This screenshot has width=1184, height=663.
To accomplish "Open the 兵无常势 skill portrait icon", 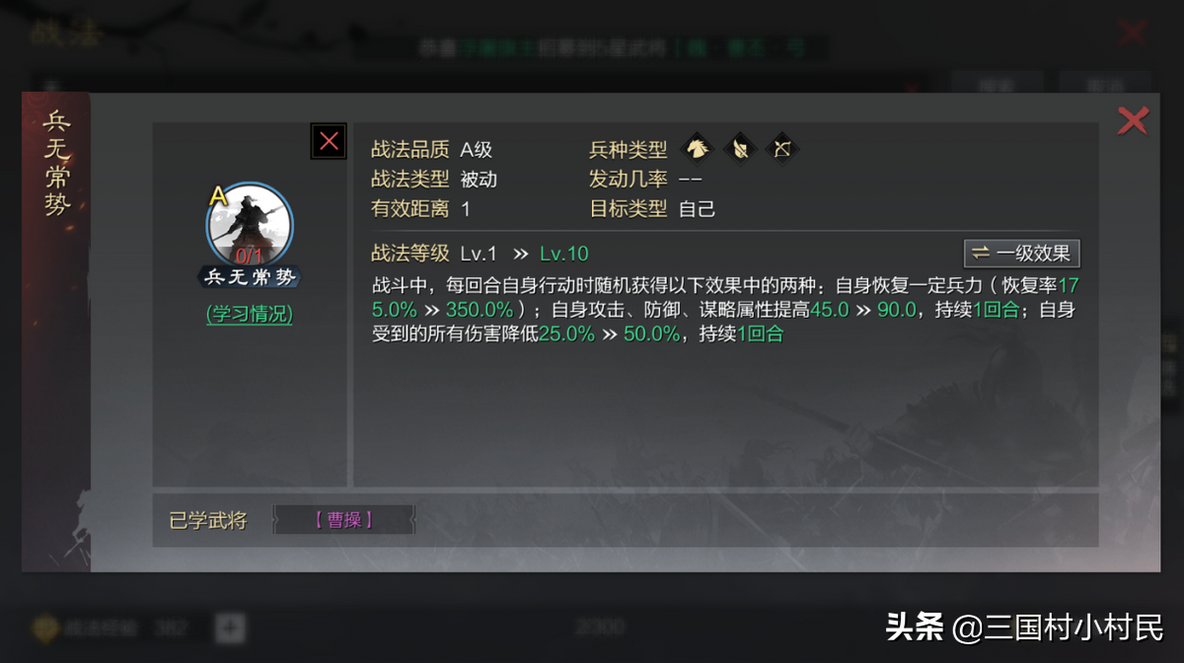I will pos(250,227).
